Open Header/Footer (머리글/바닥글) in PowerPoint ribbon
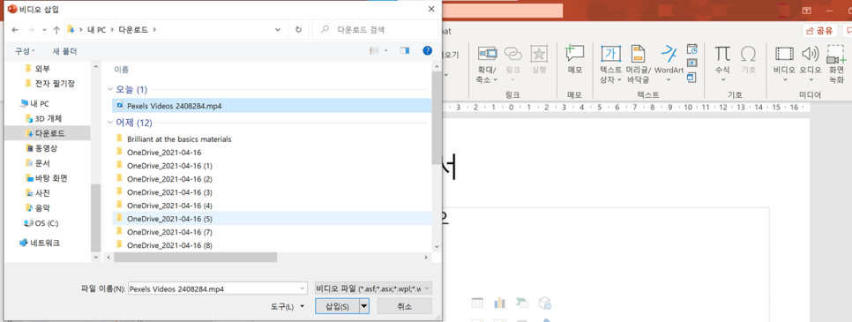This screenshot has height=322, width=852. pyautogui.click(x=638, y=53)
